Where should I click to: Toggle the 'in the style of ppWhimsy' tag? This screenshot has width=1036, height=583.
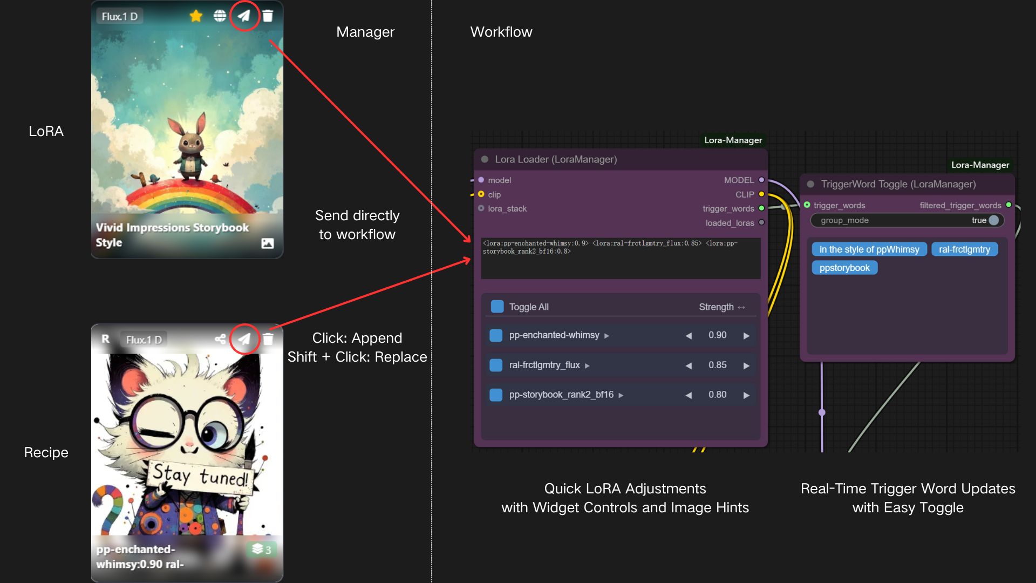869,249
